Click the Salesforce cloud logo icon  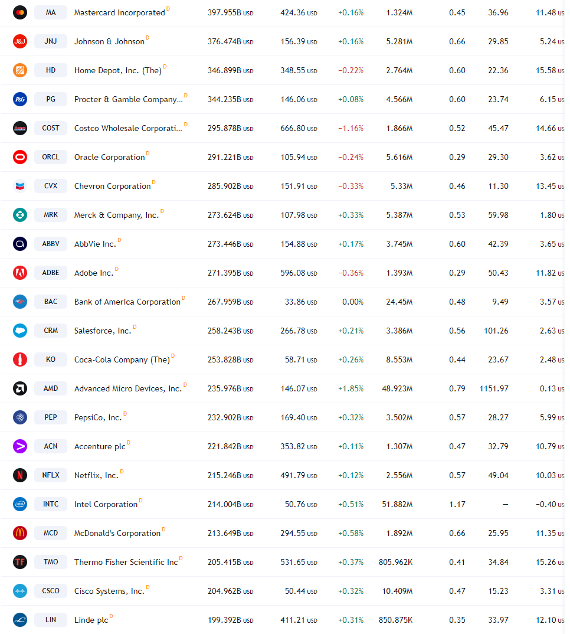coord(20,331)
